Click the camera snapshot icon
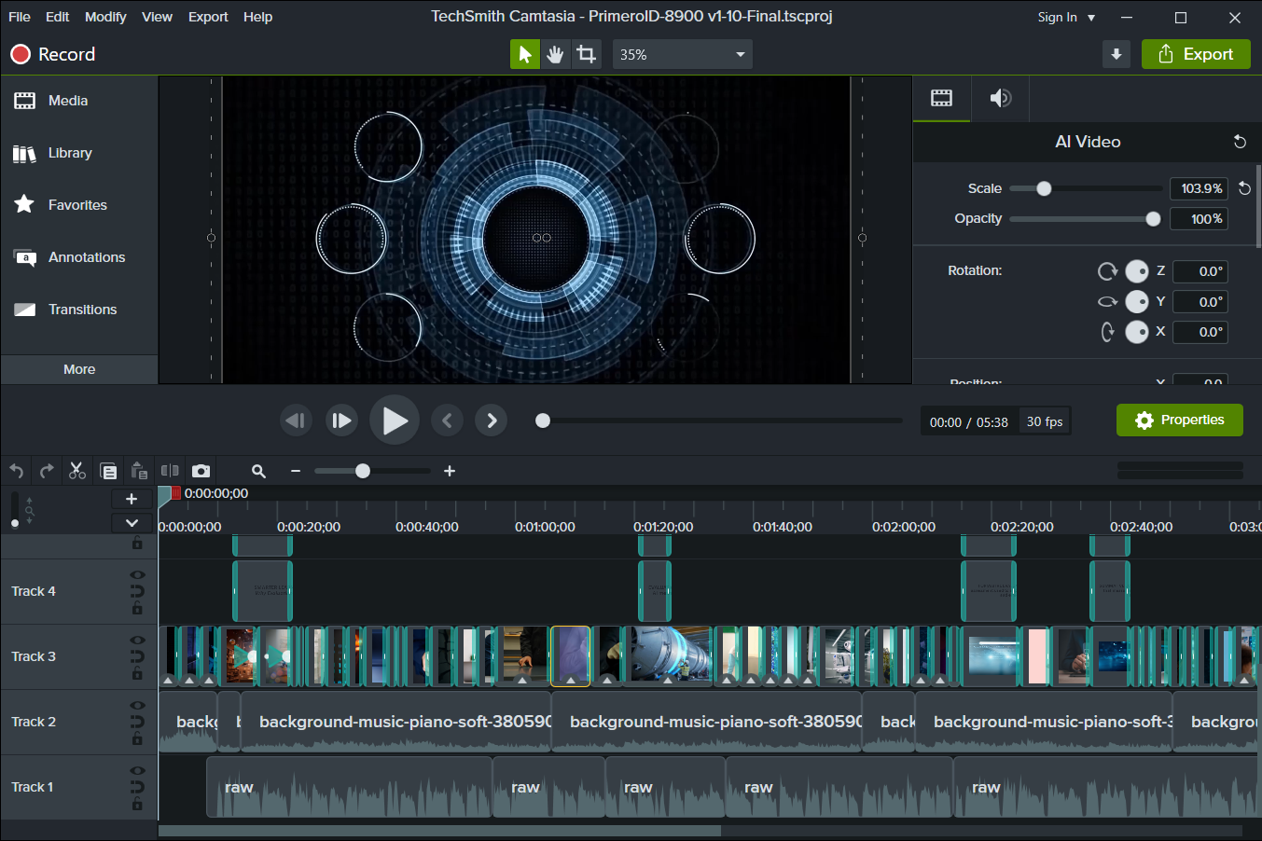Screen dimensions: 1262x841 click(201, 471)
